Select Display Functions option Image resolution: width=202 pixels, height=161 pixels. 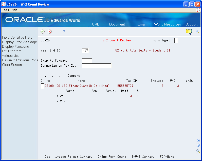pyautogui.click(x=15, y=47)
